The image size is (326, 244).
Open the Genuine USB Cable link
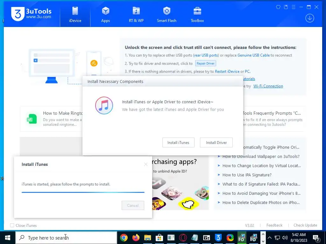(253, 55)
